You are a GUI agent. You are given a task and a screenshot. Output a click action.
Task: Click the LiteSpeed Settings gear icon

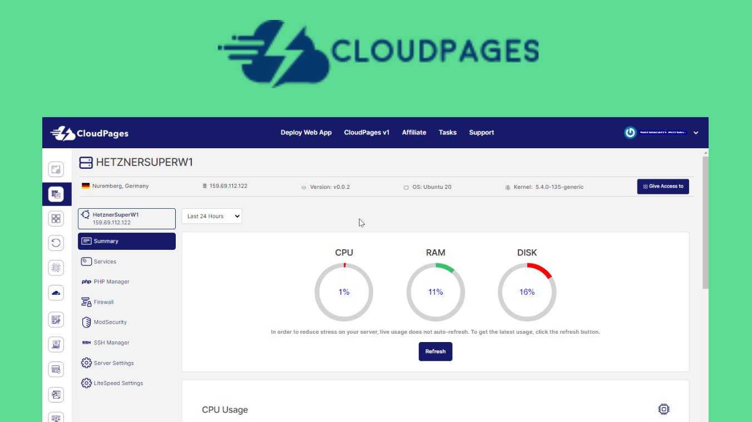(x=86, y=383)
